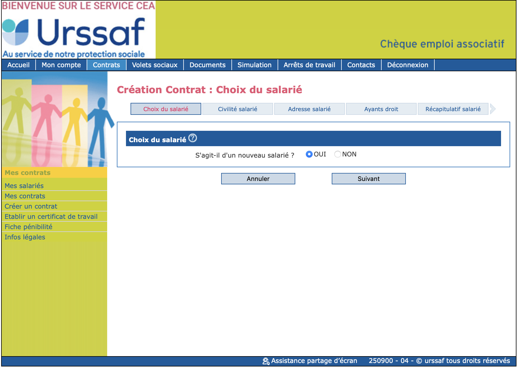Select OUI for new employee
517x367 pixels.
point(309,154)
